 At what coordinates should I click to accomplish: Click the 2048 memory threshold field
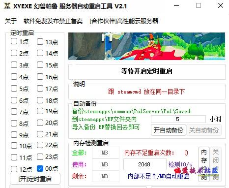[x=144, y=164]
